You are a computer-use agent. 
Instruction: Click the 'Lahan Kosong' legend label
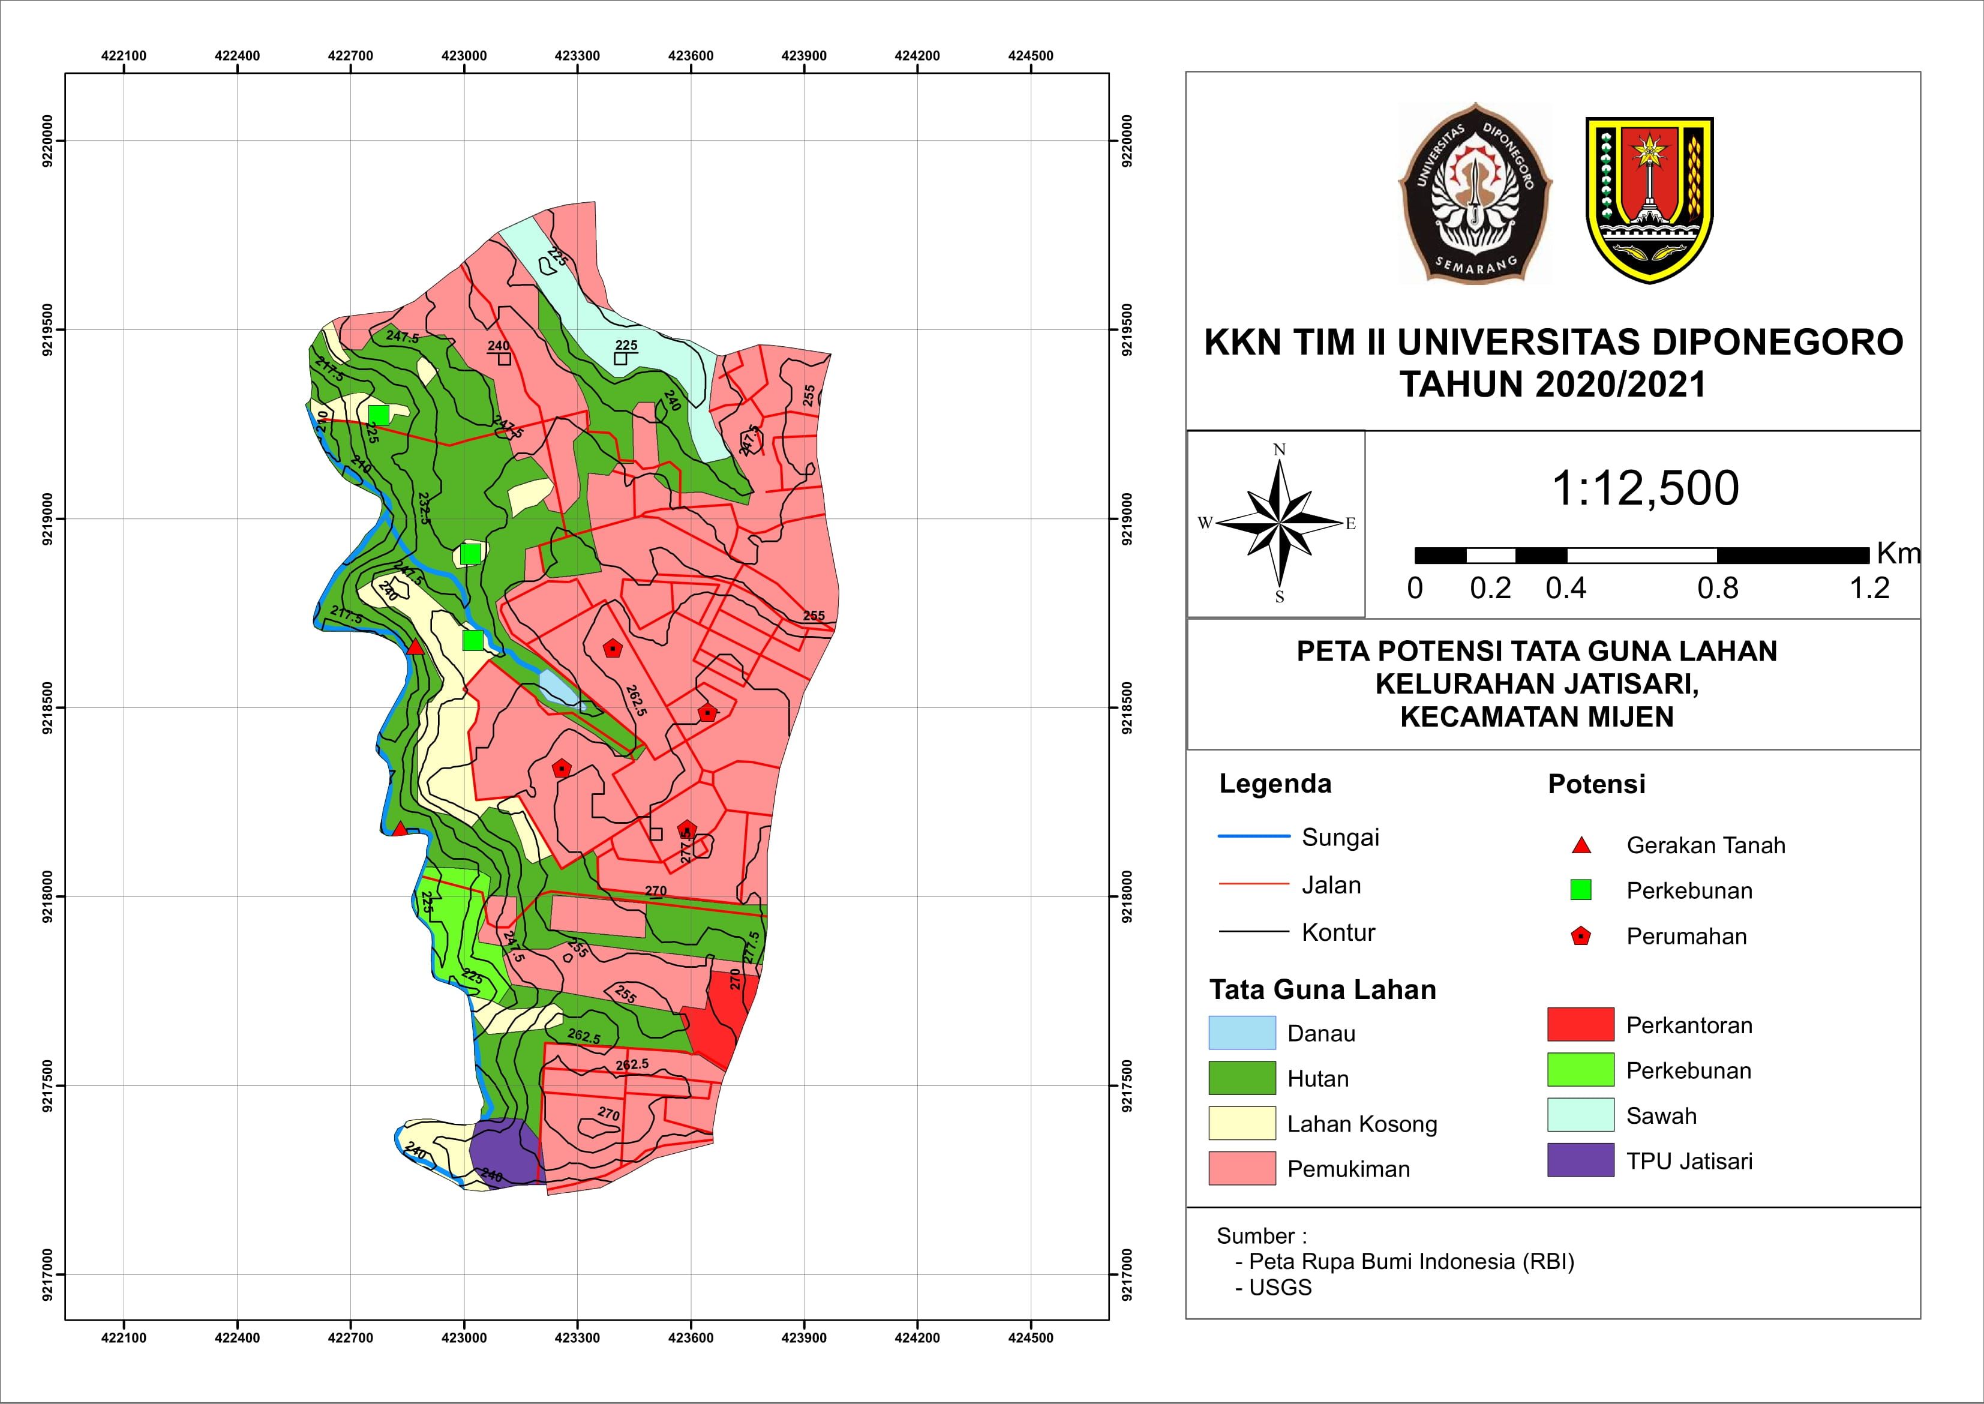[x=1362, y=1124]
